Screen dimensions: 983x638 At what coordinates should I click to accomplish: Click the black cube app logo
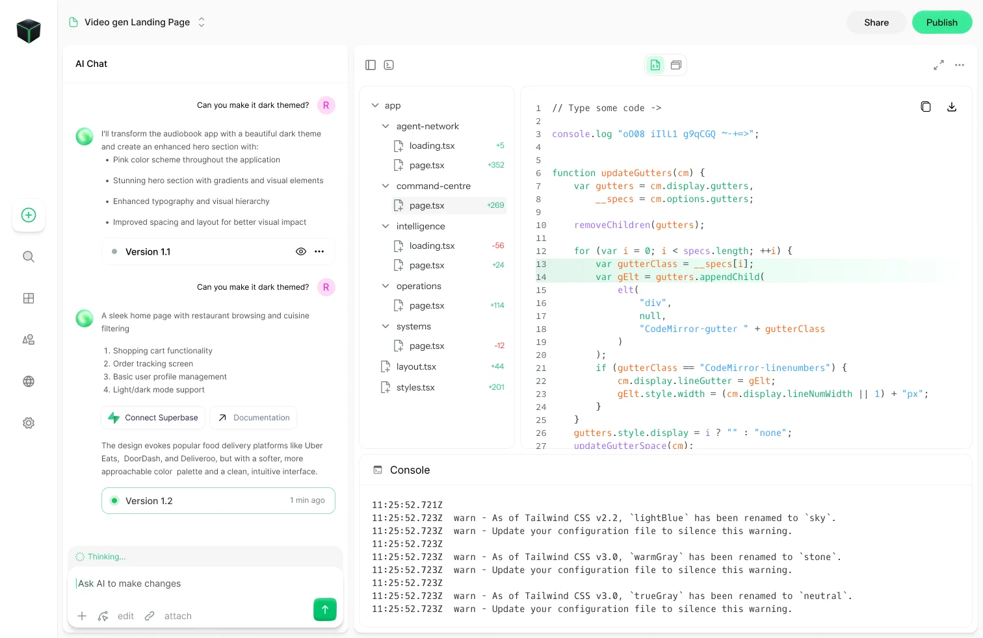[x=29, y=31]
